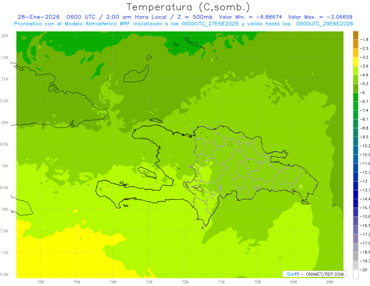Click the '-1.8' colorbar label

click(365, 39)
